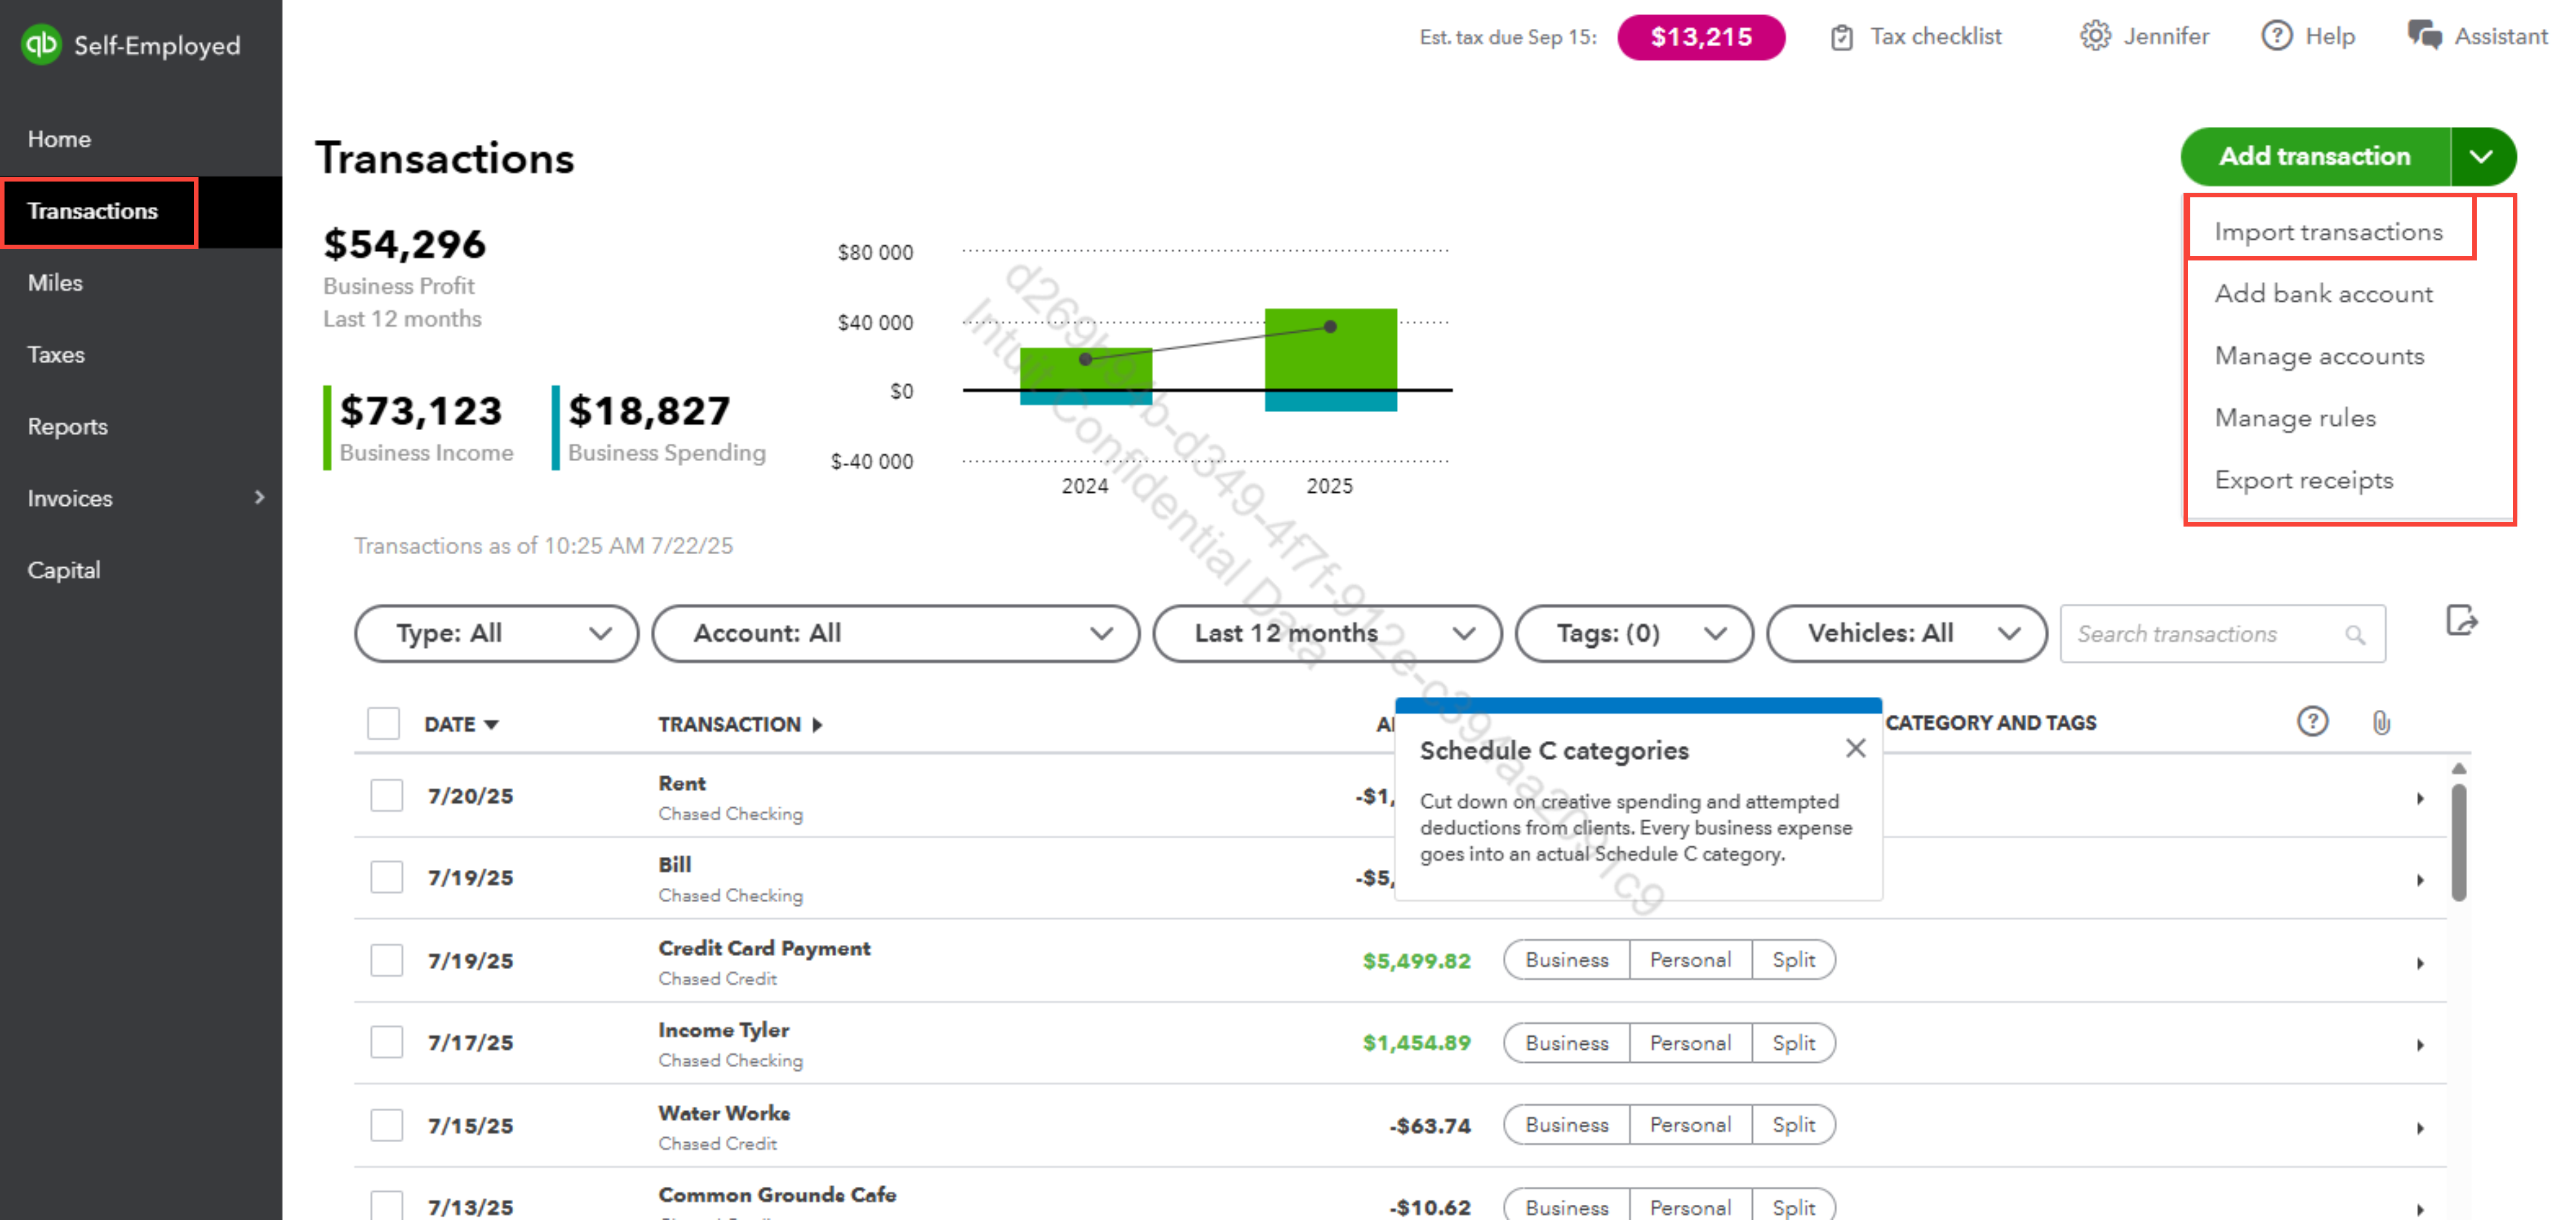Open the Tags: (0) filter dropdown
2576x1220 pixels.
1634,633
